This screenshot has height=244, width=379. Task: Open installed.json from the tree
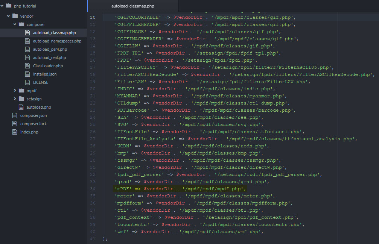(x=45, y=74)
